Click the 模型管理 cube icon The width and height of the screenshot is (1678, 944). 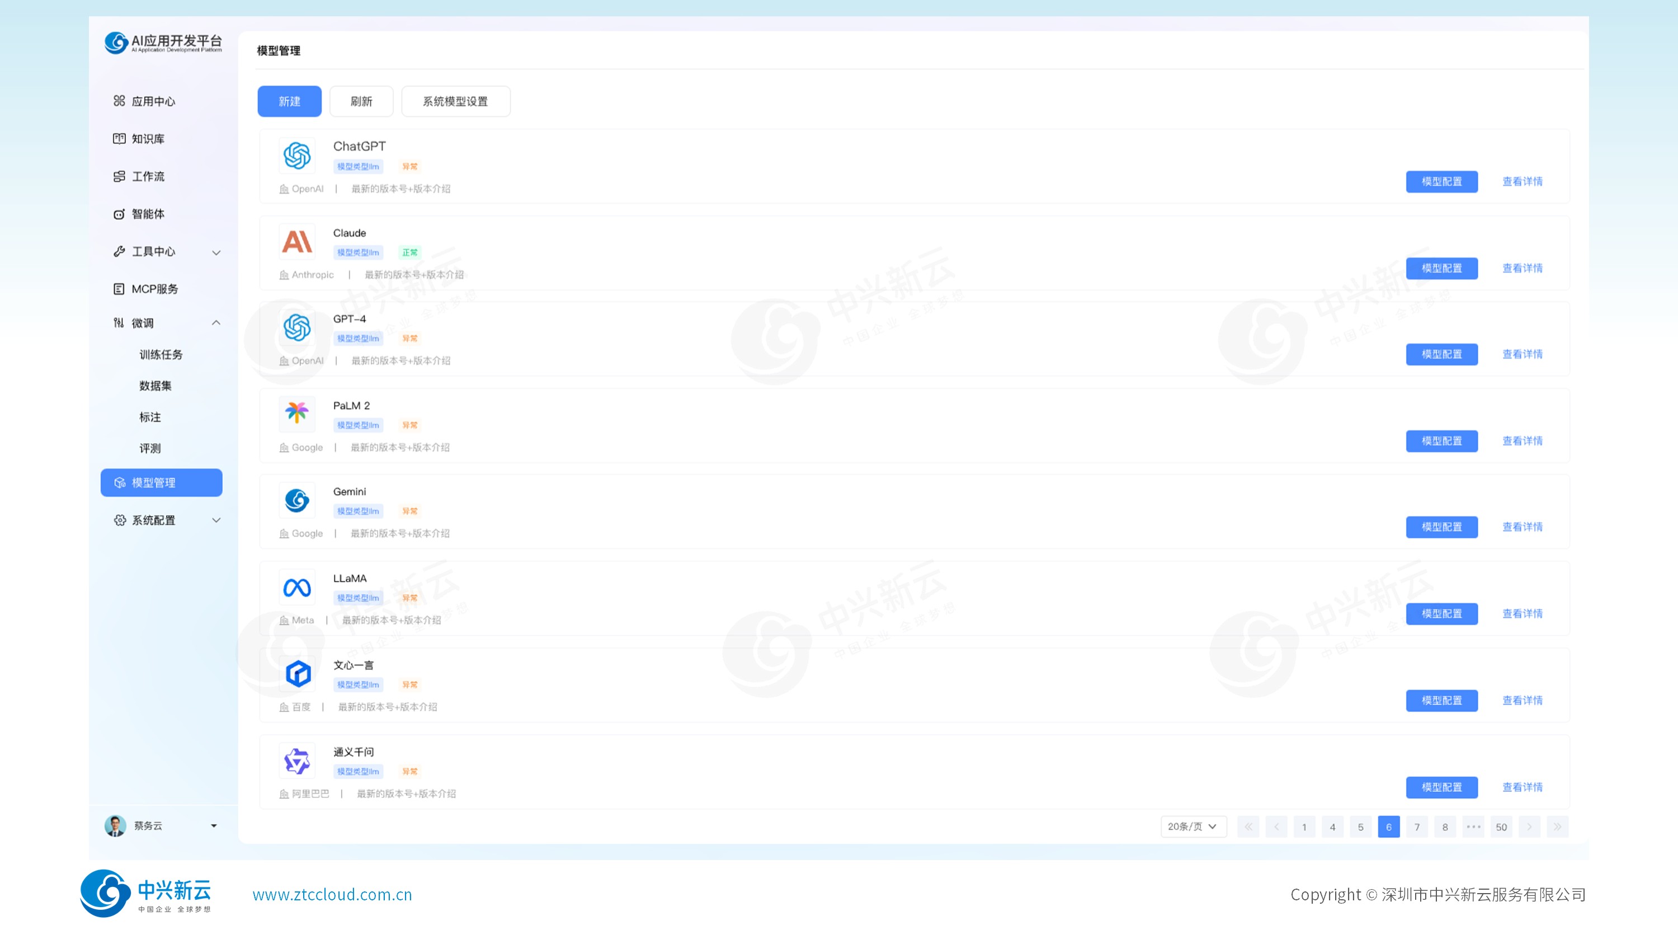[x=120, y=483]
